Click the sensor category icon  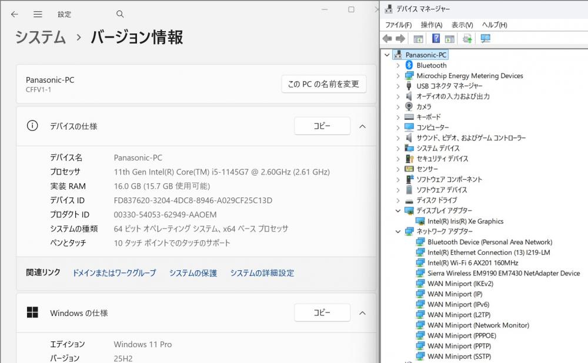[409, 169]
